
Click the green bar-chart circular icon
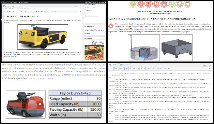tap(172, 4)
